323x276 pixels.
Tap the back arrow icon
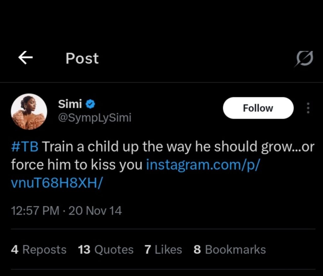pyautogui.click(x=26, y=58)
